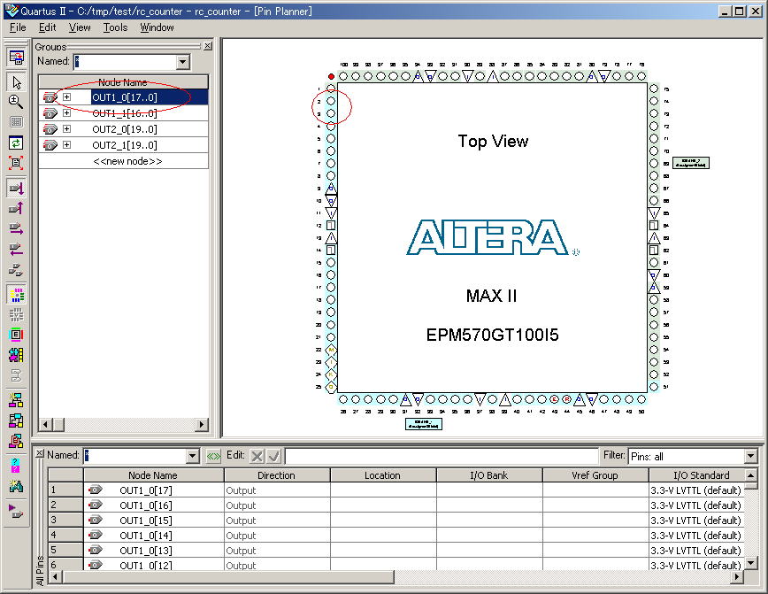The height and width of the screenshot is (594, 768).
Task: Open the File menu
Action: pyautogui.click(x=18, y=27)
